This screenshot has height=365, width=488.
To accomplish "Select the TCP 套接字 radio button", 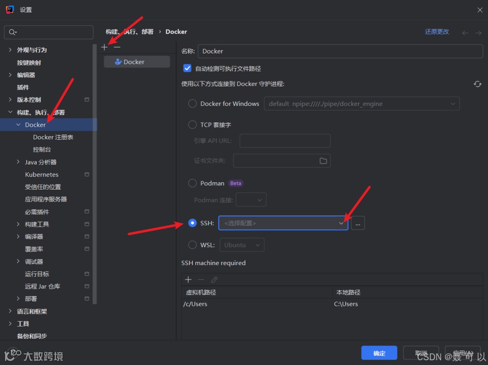I will tap(192, 124).
